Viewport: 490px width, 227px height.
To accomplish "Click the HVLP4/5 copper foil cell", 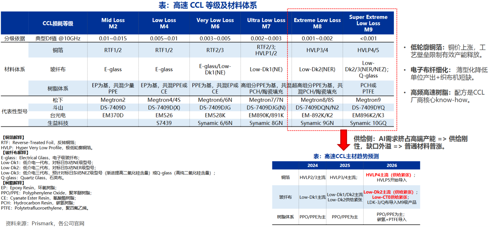I will click(368, 50).
